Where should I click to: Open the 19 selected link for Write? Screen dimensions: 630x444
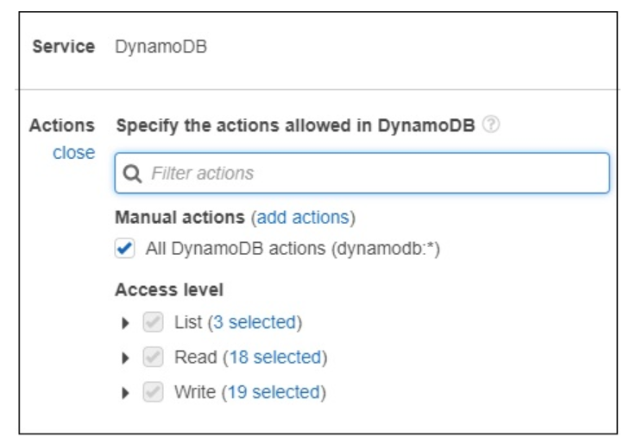(275, 392)
